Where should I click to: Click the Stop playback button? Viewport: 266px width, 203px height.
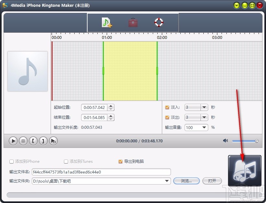(23, 141)
